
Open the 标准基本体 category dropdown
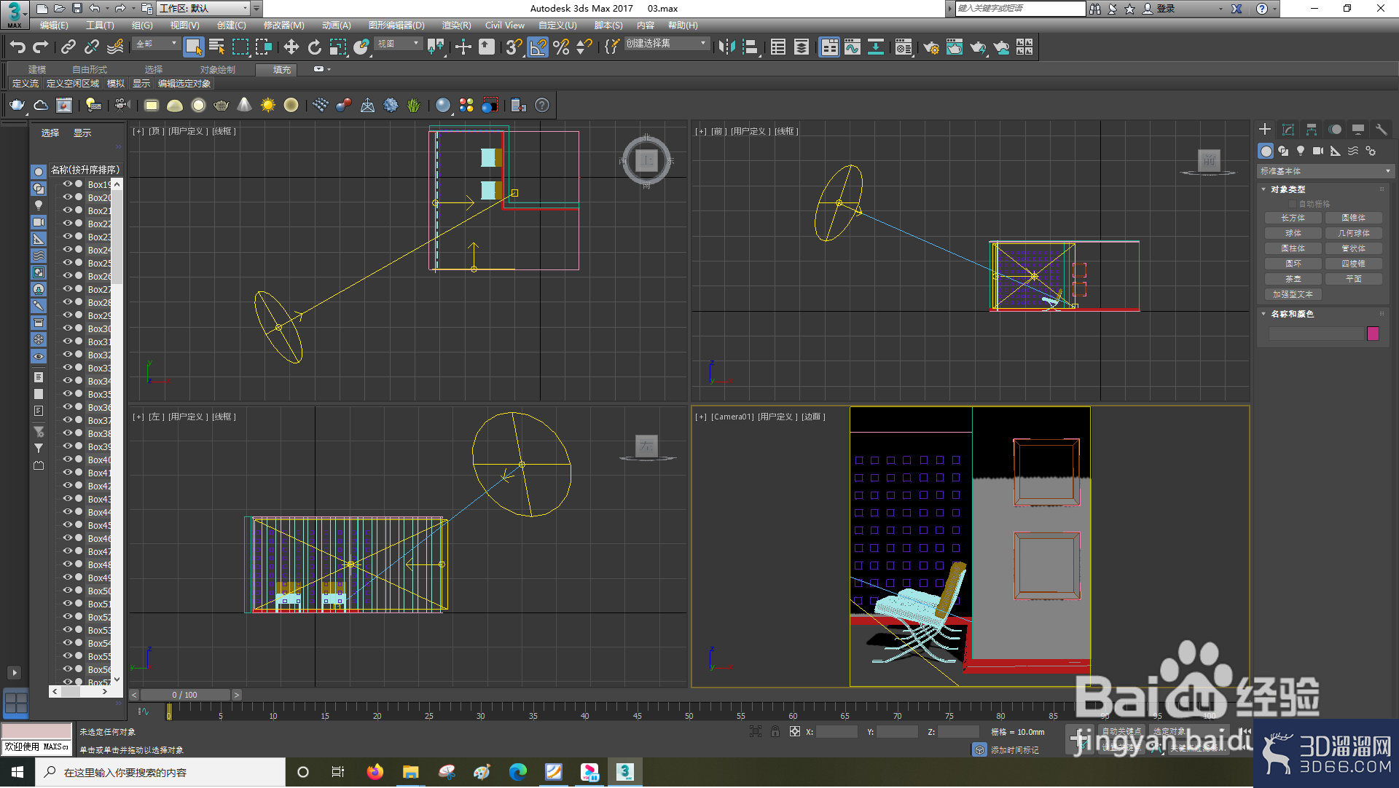tap(1325, 171)
